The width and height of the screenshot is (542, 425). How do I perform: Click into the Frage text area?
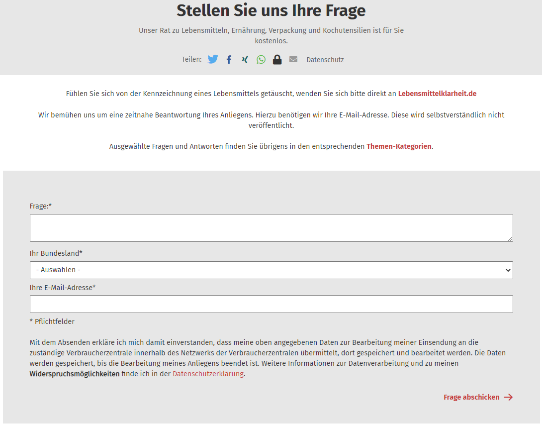(271, 227)
